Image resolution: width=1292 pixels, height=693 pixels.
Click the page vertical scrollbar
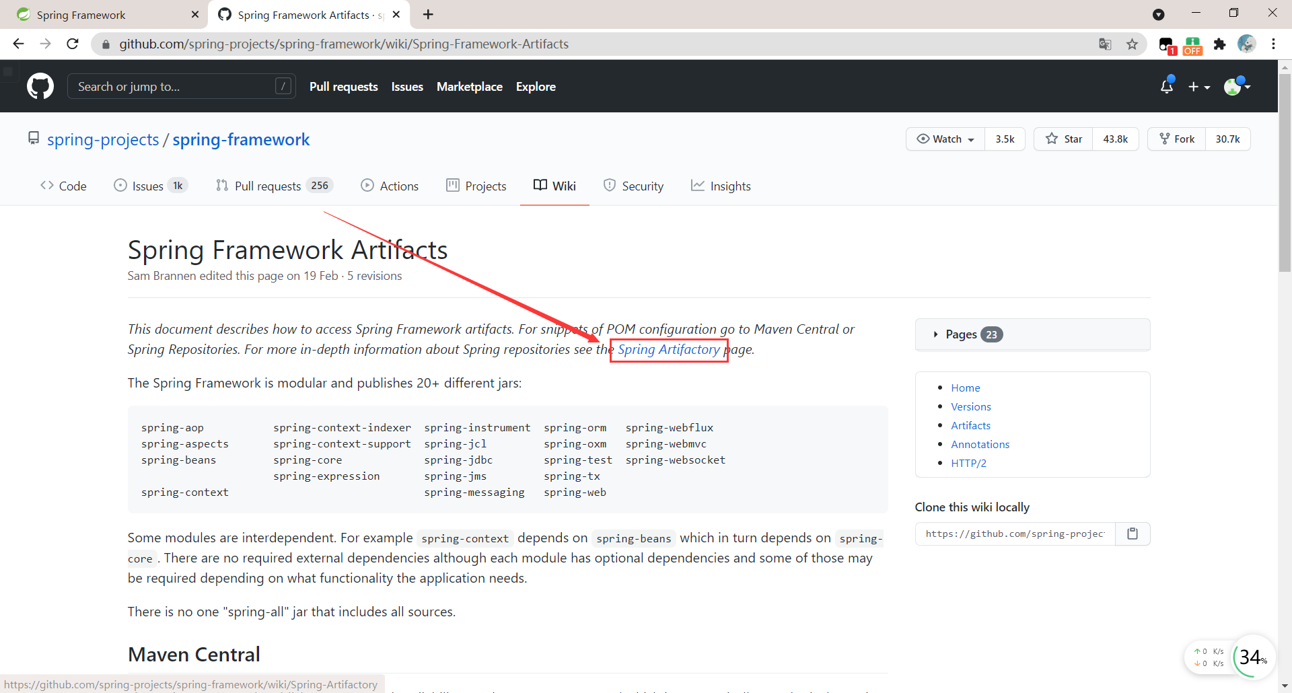(1285, 172)
